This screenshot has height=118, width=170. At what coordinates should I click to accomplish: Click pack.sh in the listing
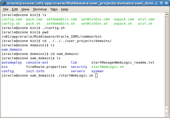(33, 24)
